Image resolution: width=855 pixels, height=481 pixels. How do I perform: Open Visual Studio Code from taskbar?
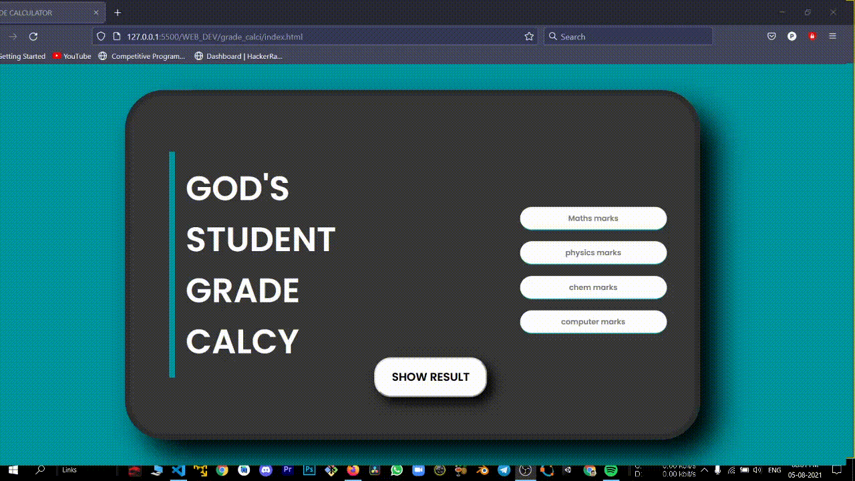(179, 470)
